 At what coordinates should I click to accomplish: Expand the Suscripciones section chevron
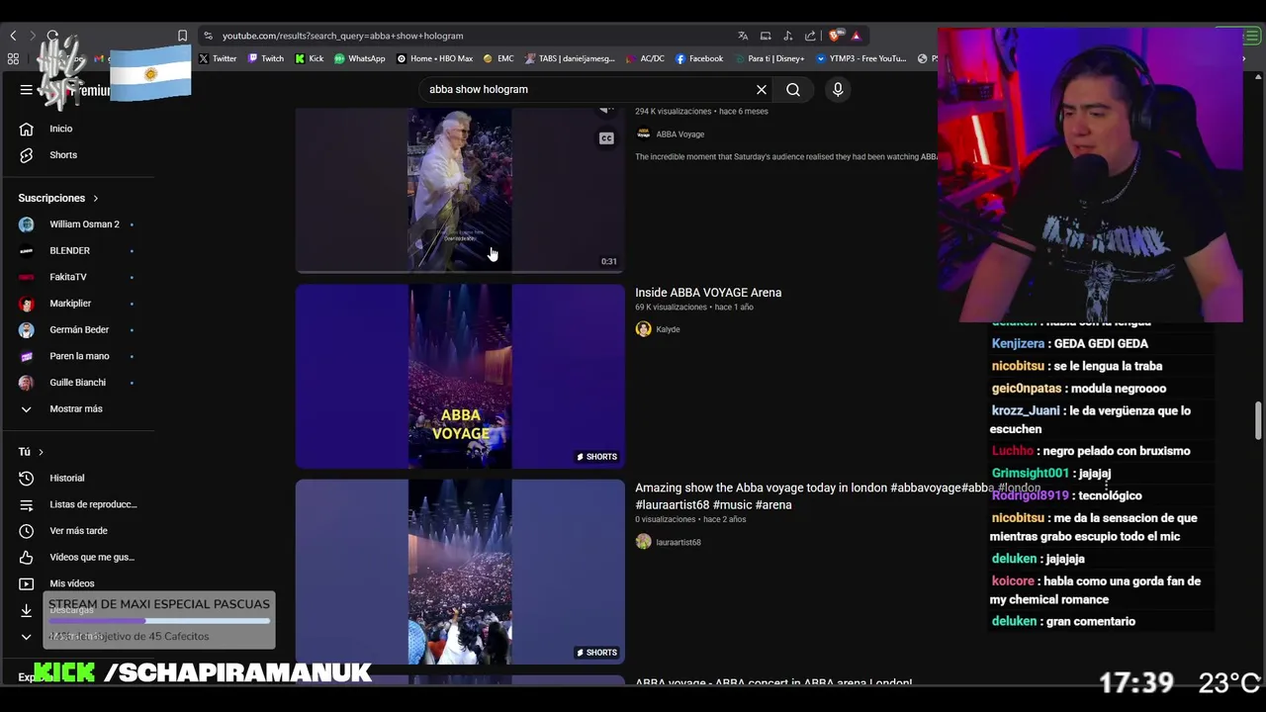tap(96, 199)
